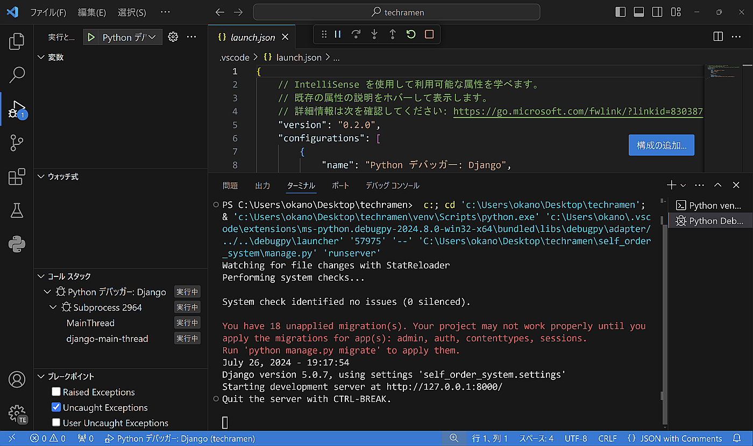Close the terminal panel
Screen dimensions: 753x446
(736, 185)
